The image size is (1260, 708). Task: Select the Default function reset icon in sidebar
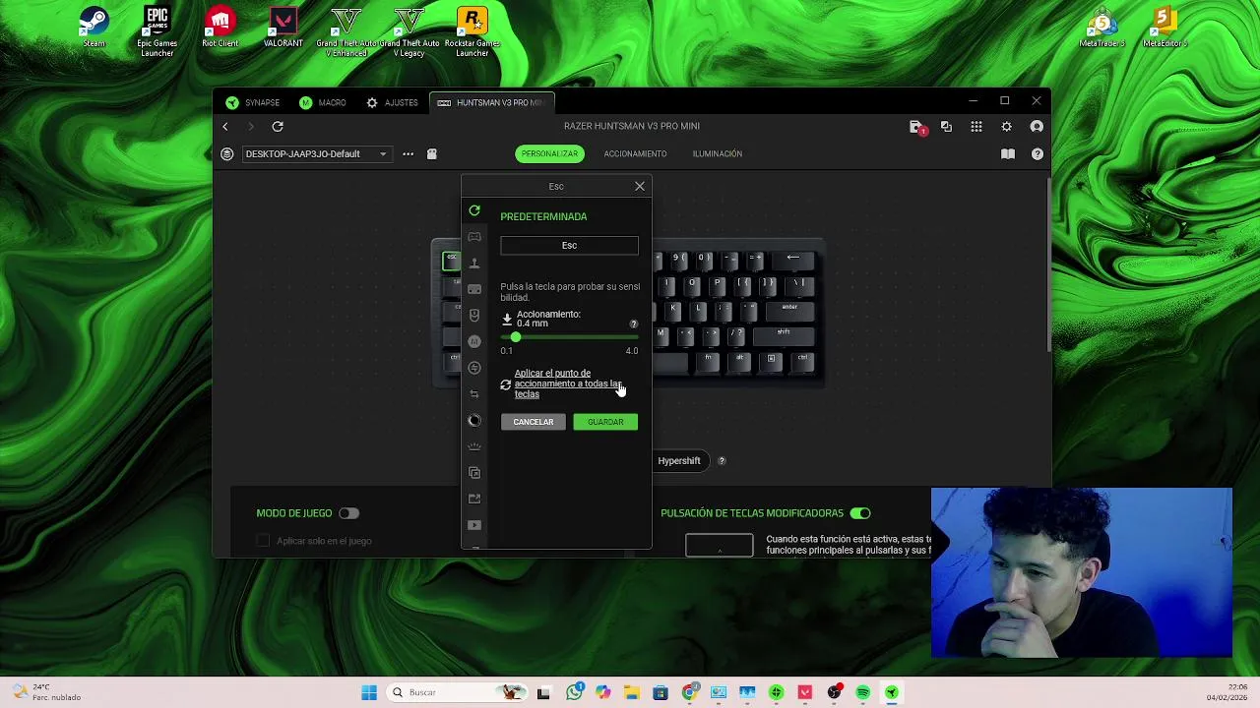tap(474, 210)
